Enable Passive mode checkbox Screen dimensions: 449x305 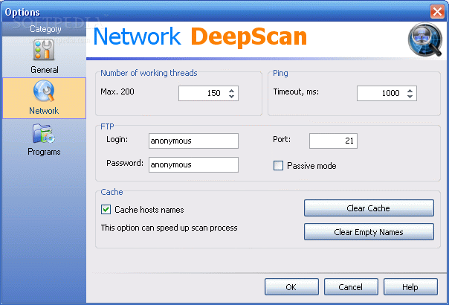(x=278, y=166)
